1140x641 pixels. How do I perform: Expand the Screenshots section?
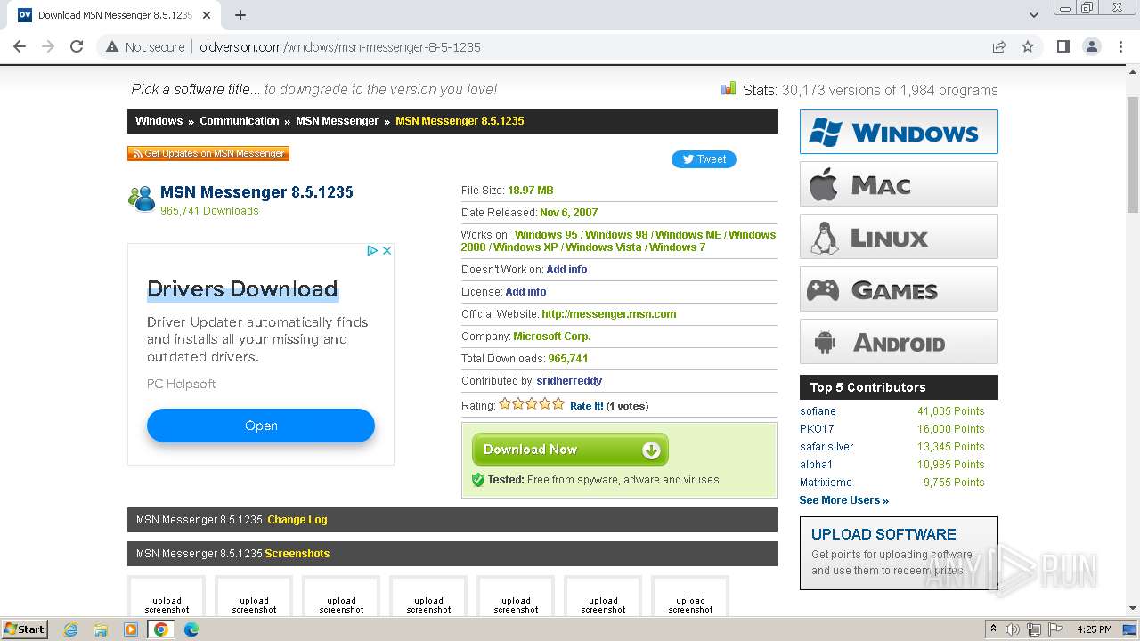click(297, 554)
